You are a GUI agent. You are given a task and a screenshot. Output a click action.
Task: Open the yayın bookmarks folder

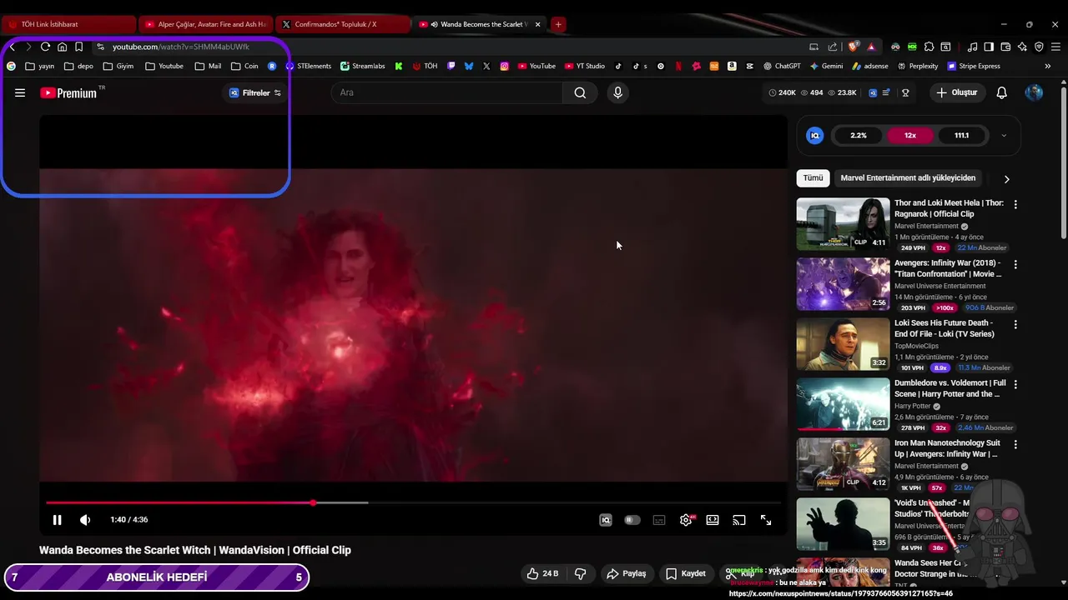click(39, 66)
